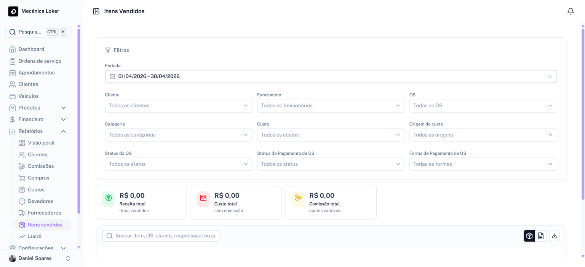Open Custo dropdown Todos os custos

click(x=331, y=135)
